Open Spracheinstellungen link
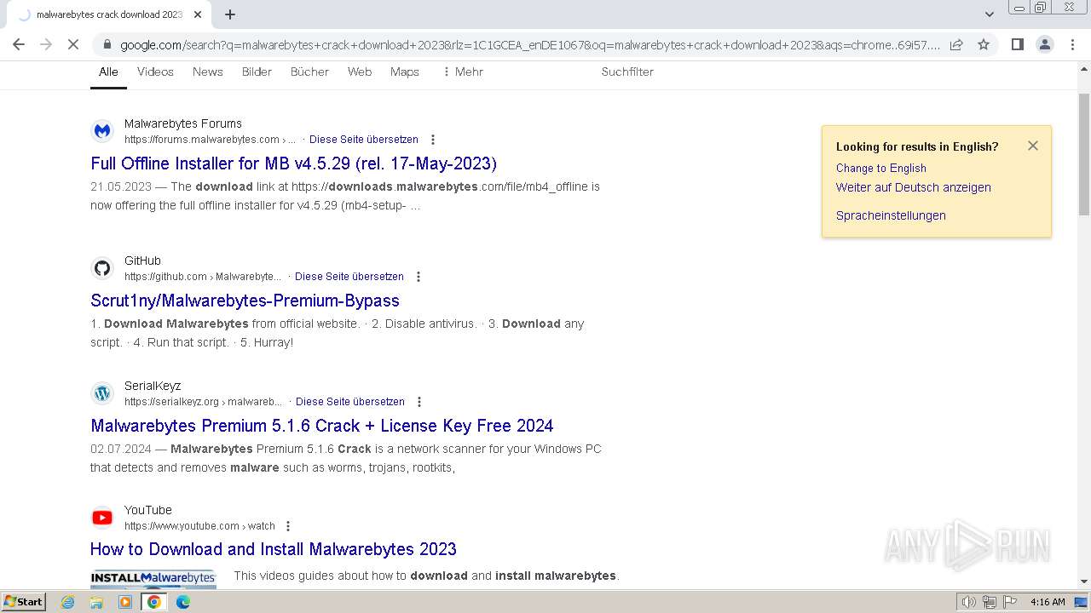The image size is (1091, 613). (x=891, y=215)
